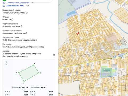The width and height of the screenshot is (128, 96).
Task: Click vertex Г on the parcel diagram
Action: point(39,73)
